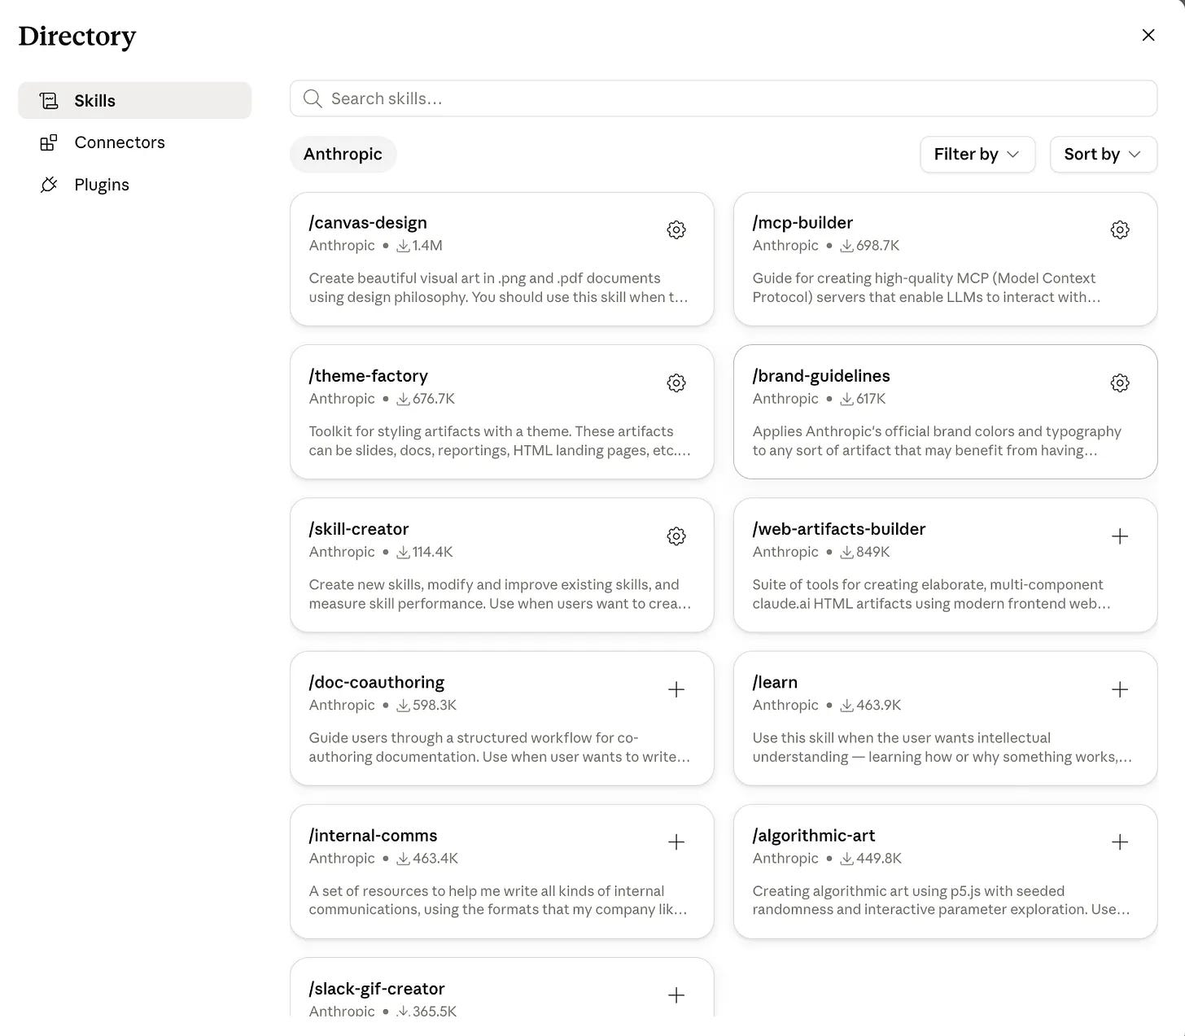Open the Filter by dropdown
Image resolution: width=1185 pixels, height=1036 pixels.
click(977, 154)
